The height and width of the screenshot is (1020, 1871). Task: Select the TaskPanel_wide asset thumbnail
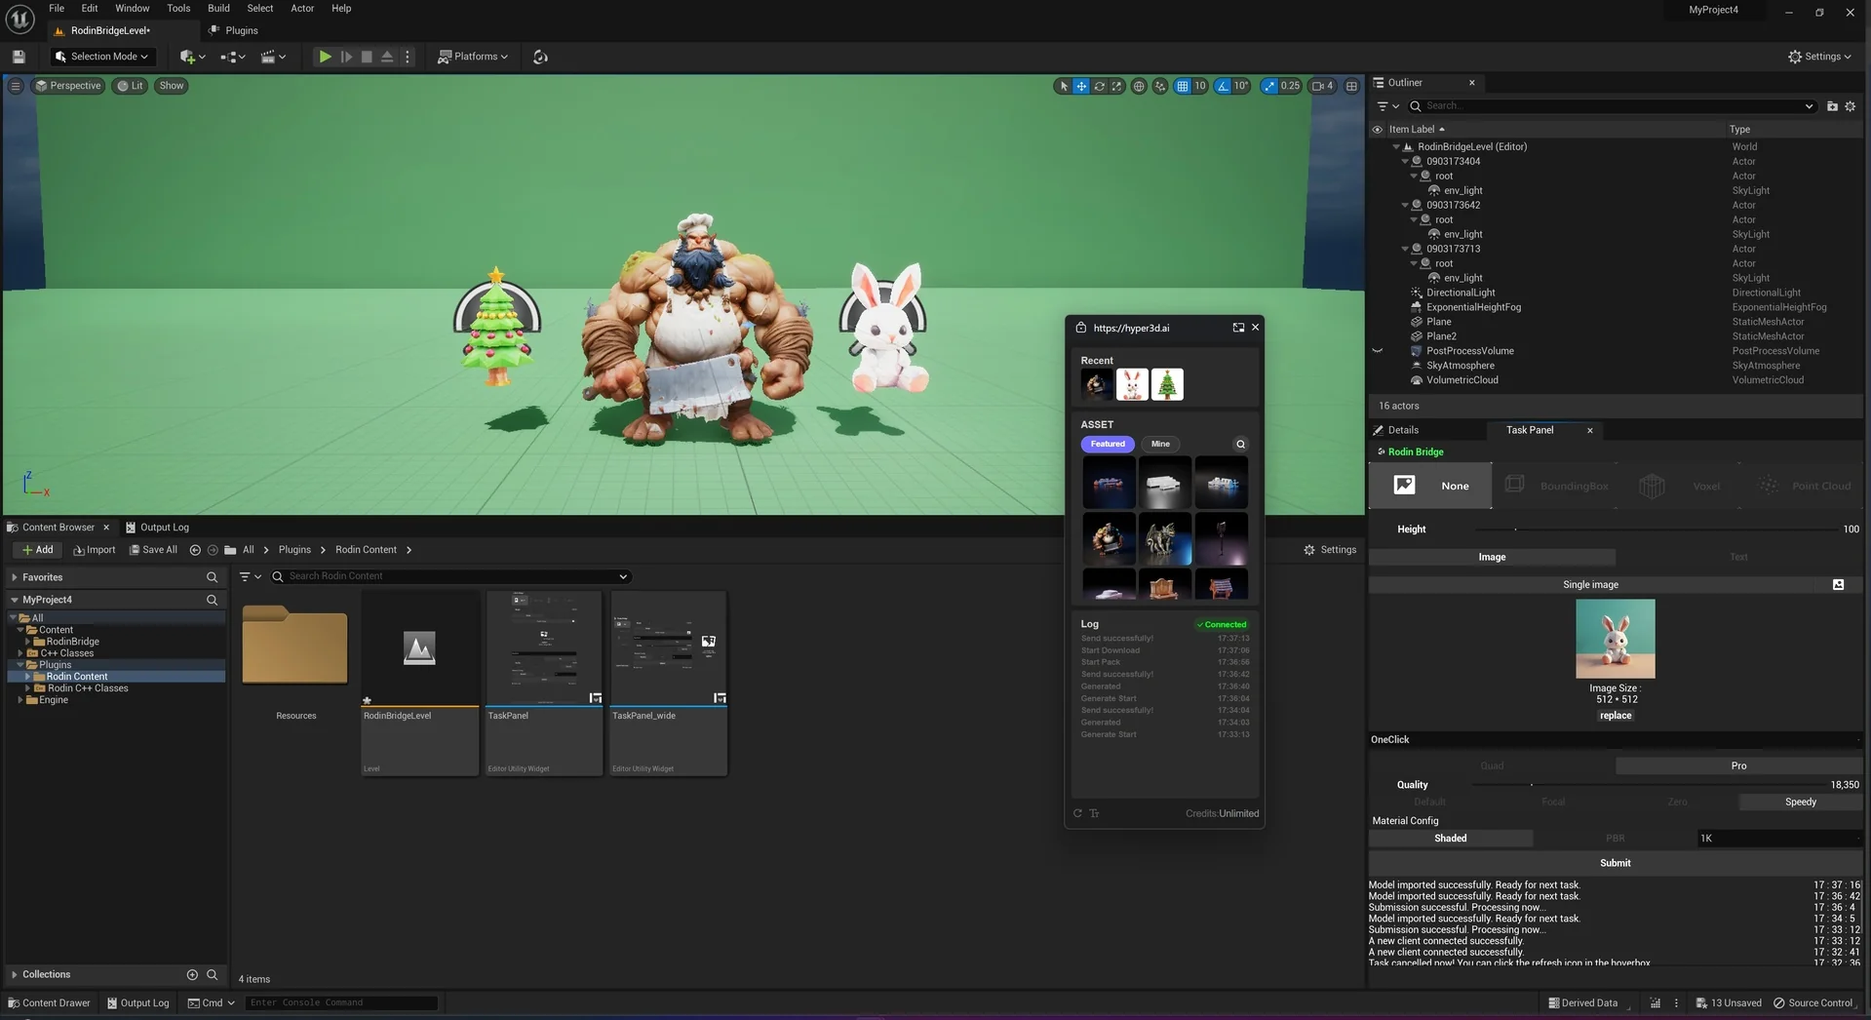(668, 650)
